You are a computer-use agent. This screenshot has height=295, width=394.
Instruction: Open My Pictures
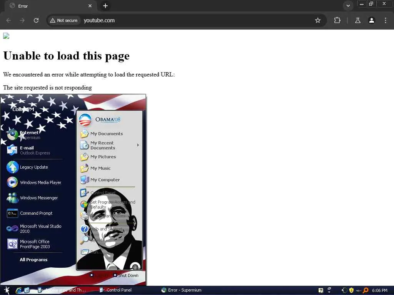98,157
